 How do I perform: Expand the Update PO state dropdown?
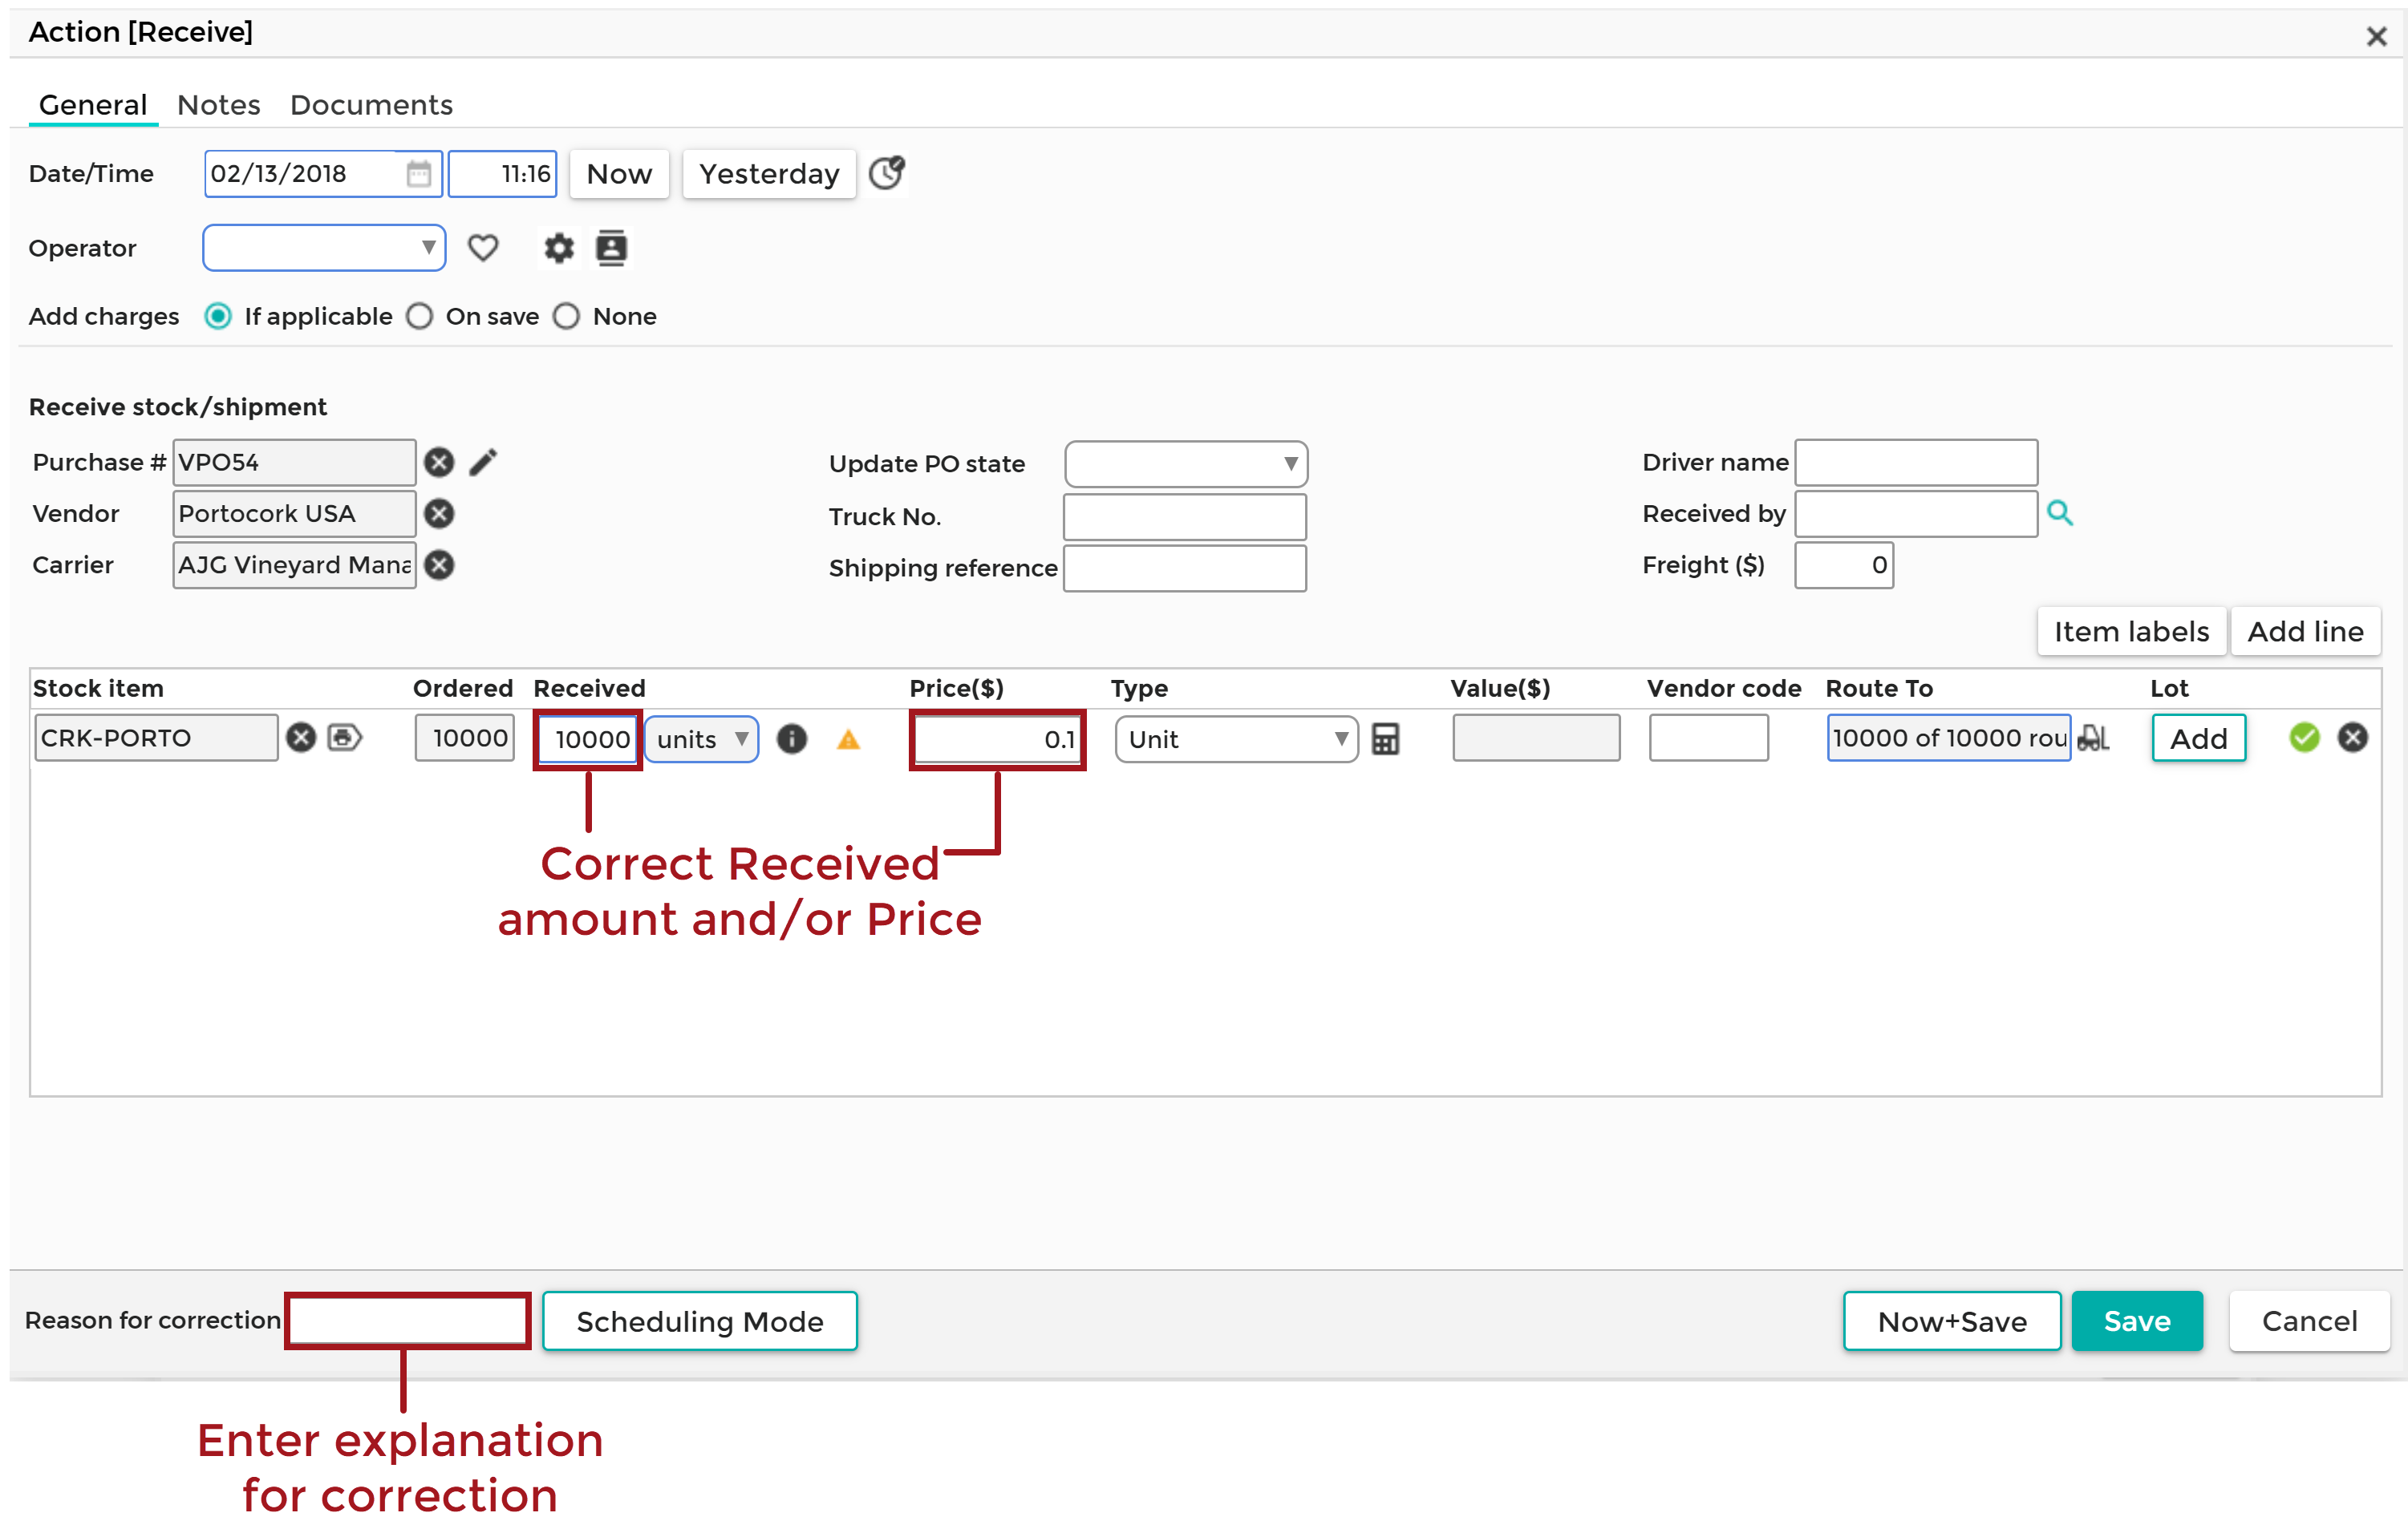point(1186,463)
